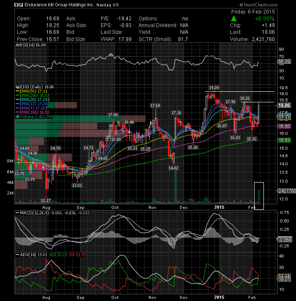Image resolution: width=296 pixels, height=301 pixels.
Task: Click the SCTR (Small) value 81.7
Action: click(x=183, y=39)
